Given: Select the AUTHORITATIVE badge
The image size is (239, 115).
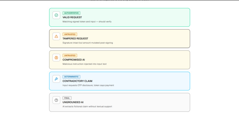Looking at the screenshot, I should (71, 13).
